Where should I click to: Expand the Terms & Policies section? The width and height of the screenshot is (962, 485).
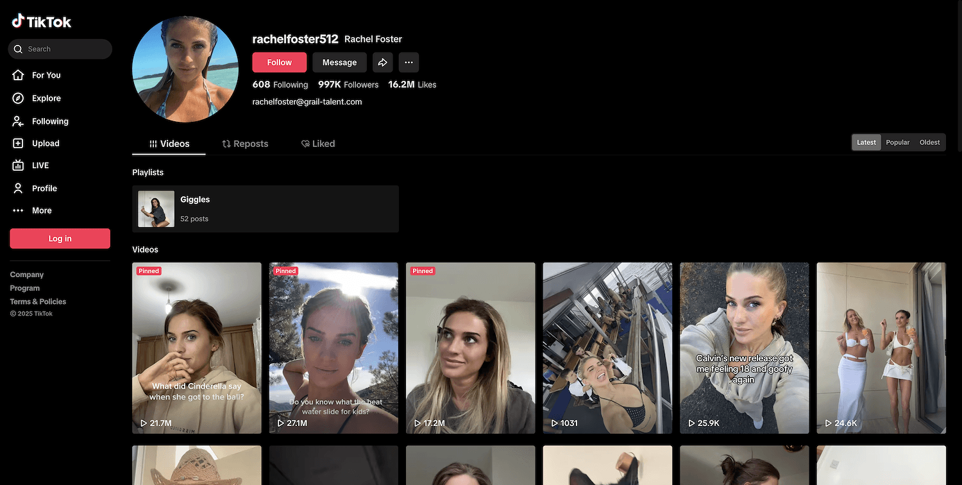(38, 302)
